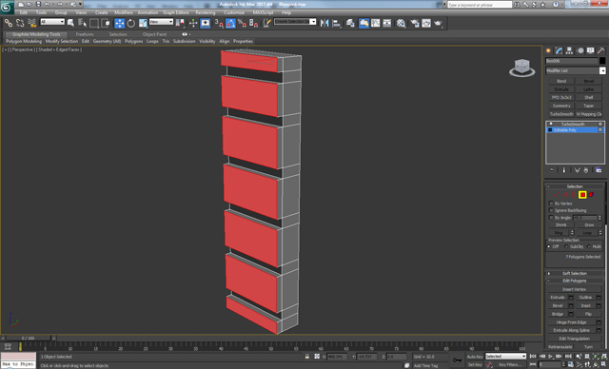Choose the Rectangular Selection Region icon
This screenshot has height=369, width=609.
(x=94, y=23)
